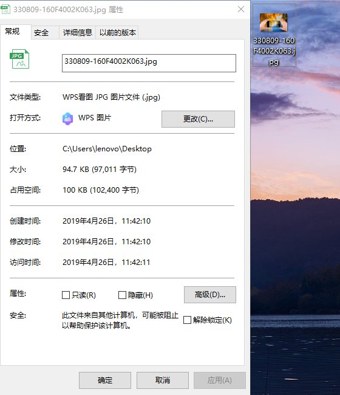Click the security notice text 此文件来自其他计算机
Image resolution: width=340 pixels, height=395 pixels.
click(x=120, y=320)
